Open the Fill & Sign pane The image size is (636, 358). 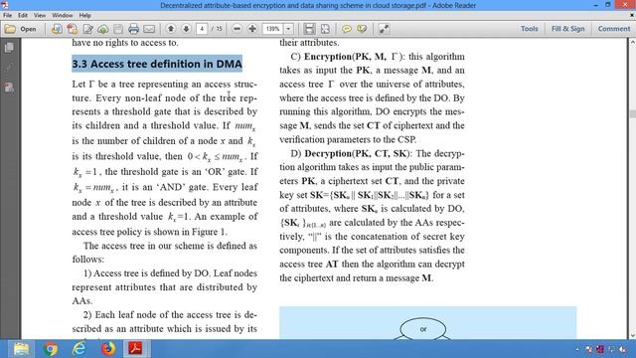pyautogui.click(x=567, y=29)
